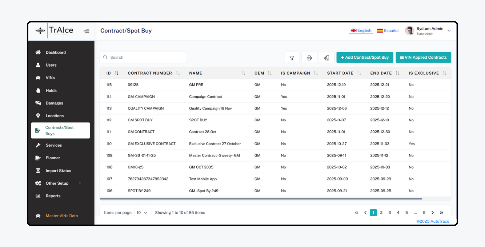
Task: Click the horizontal table scrollbar
Action: point(261,199)
